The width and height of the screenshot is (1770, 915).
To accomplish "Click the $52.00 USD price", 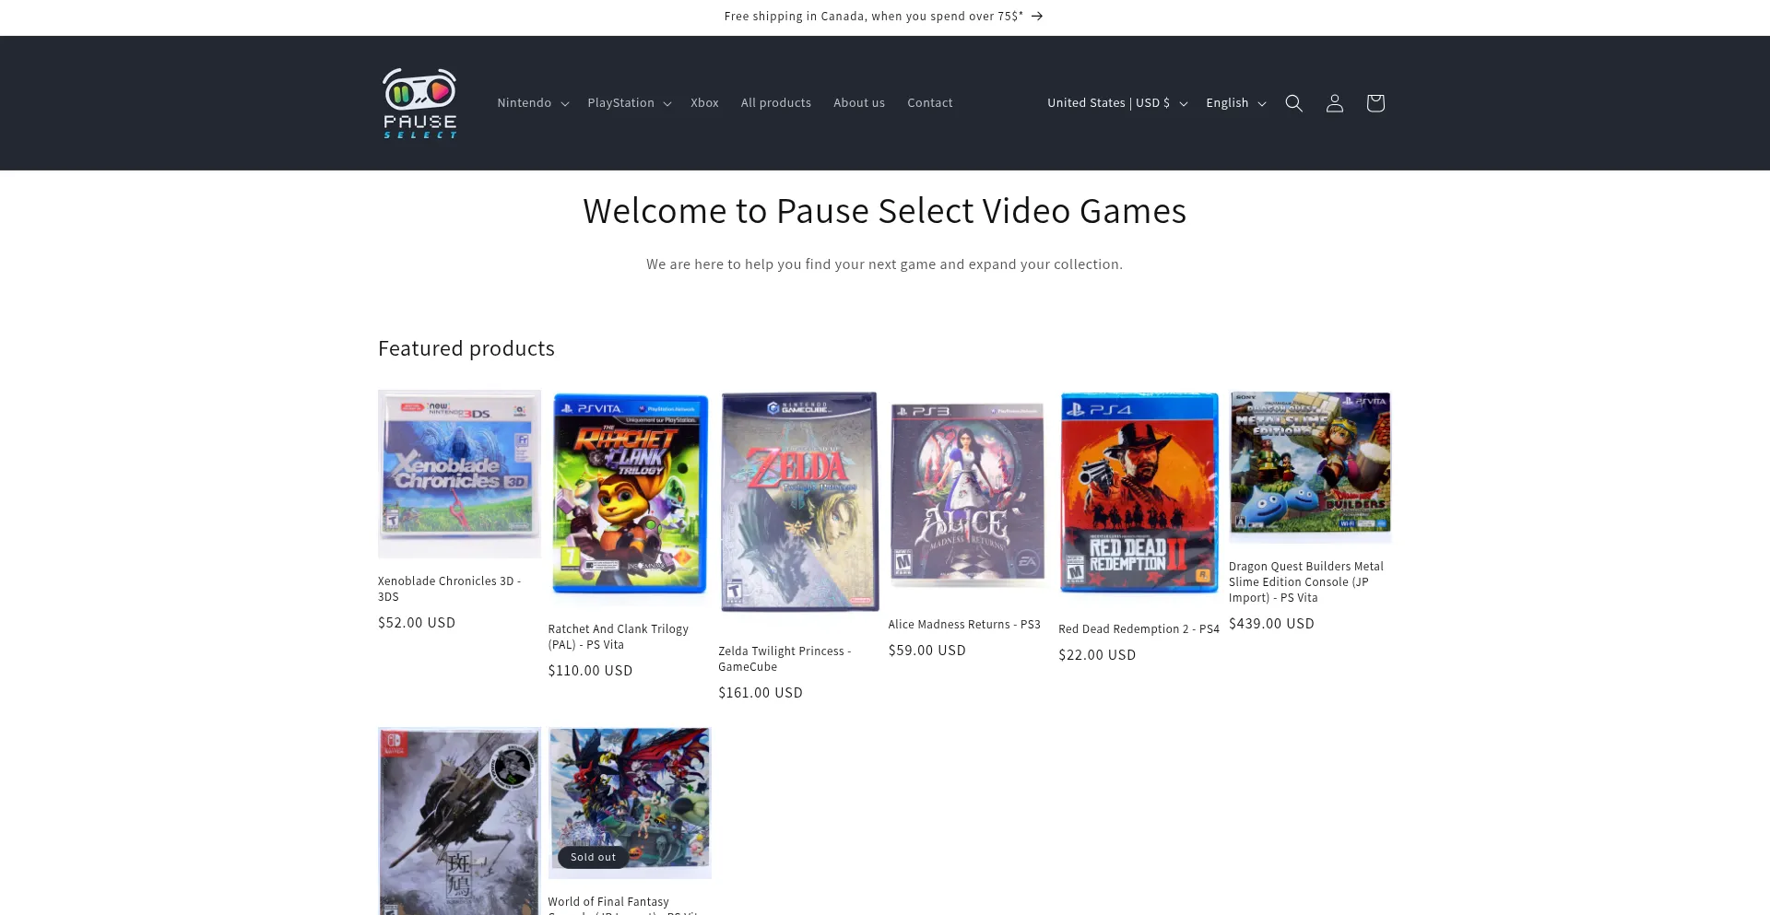I will (x=417, y=623).
